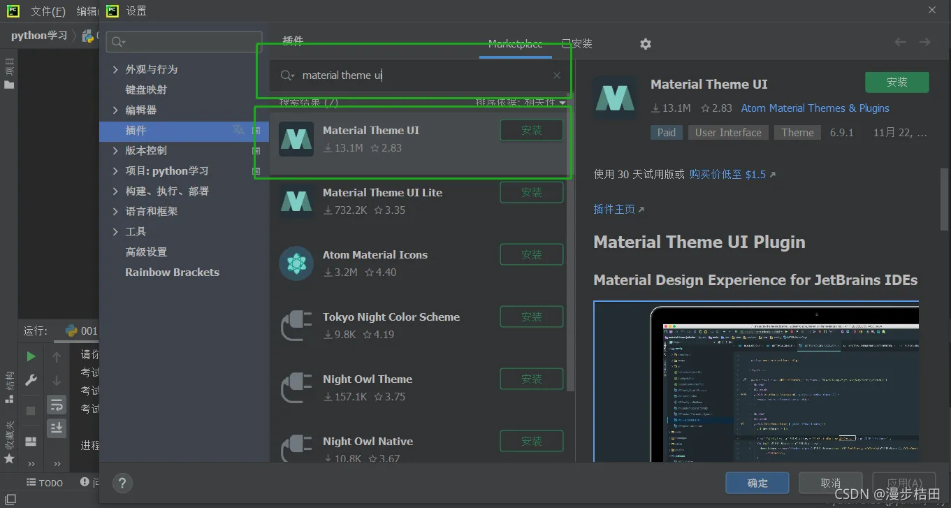
Task: Click the 确定 button
Action: pyautogui.click(x=757, y=483)
